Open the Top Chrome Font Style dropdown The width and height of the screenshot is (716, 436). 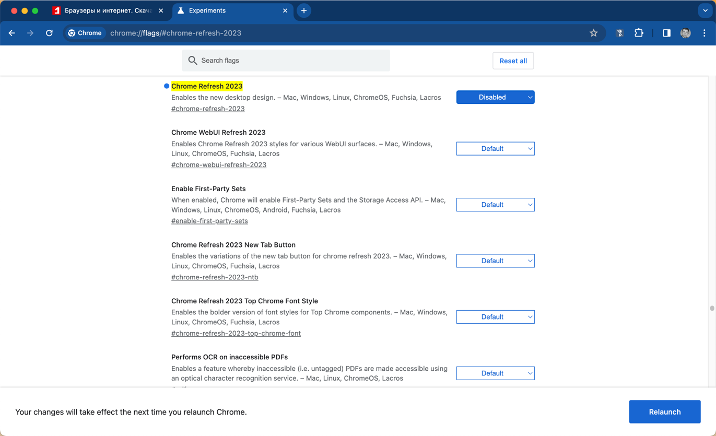[495, 317]
